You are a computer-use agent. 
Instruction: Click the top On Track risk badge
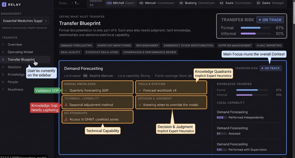pyautogui.click(x=270, y=20)
